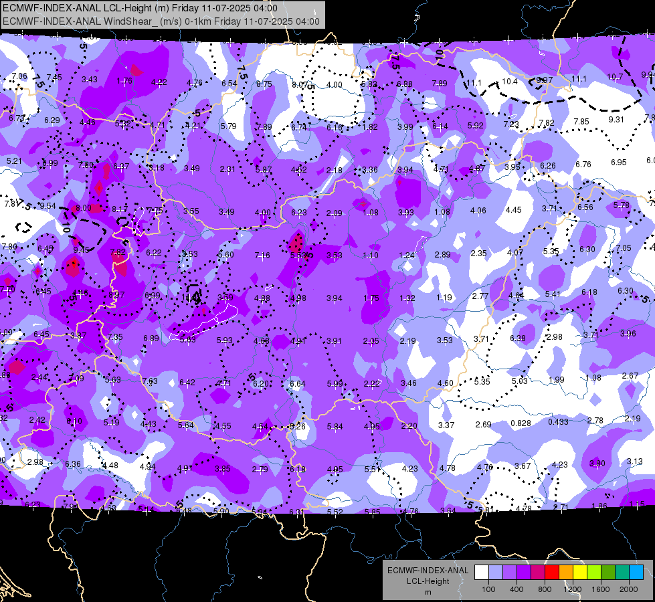The width and height of the screenshot is (655, 602).
Task: Click the wind shear value 1.32
Action: (x=407, y=298)
